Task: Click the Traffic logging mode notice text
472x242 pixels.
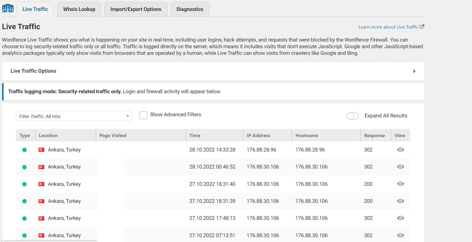Action: [114, 91]
